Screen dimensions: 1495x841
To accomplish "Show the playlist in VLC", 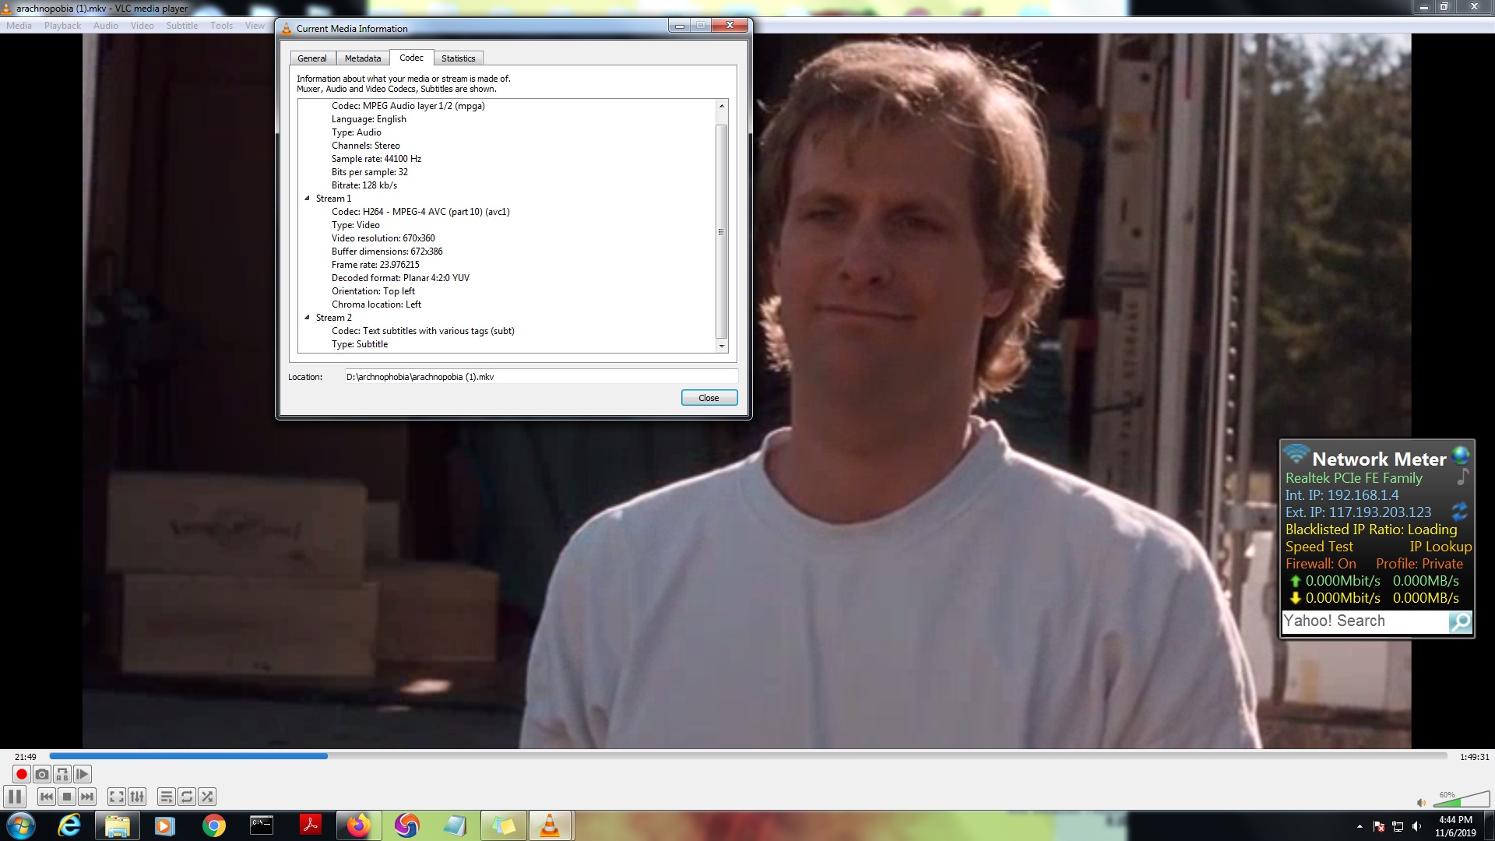I will pos(166,797).
